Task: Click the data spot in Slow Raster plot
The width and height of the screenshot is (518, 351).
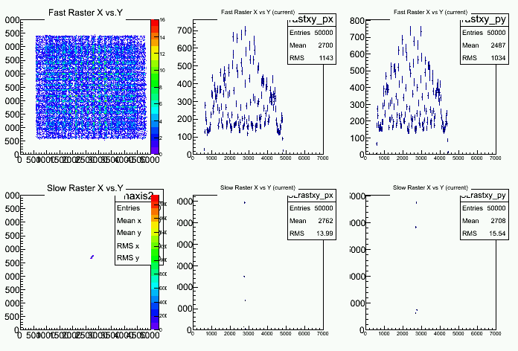Action: pyautogui.click(x=92, y=257)
